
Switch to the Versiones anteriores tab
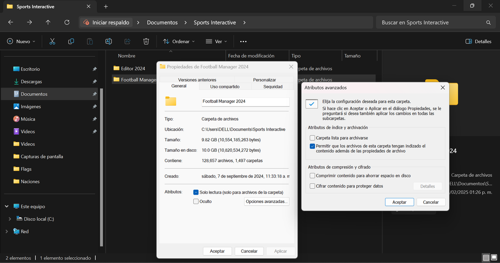[197, 80]
